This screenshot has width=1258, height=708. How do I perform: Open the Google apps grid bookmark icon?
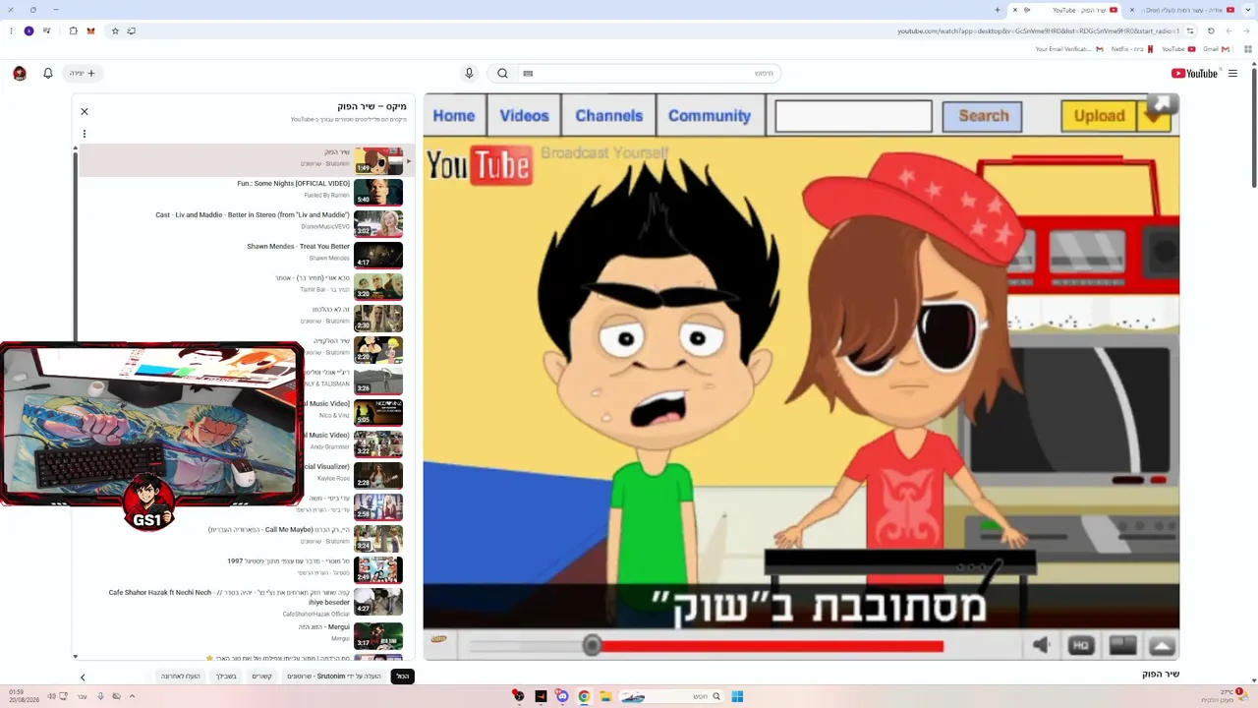[1248, 49]
